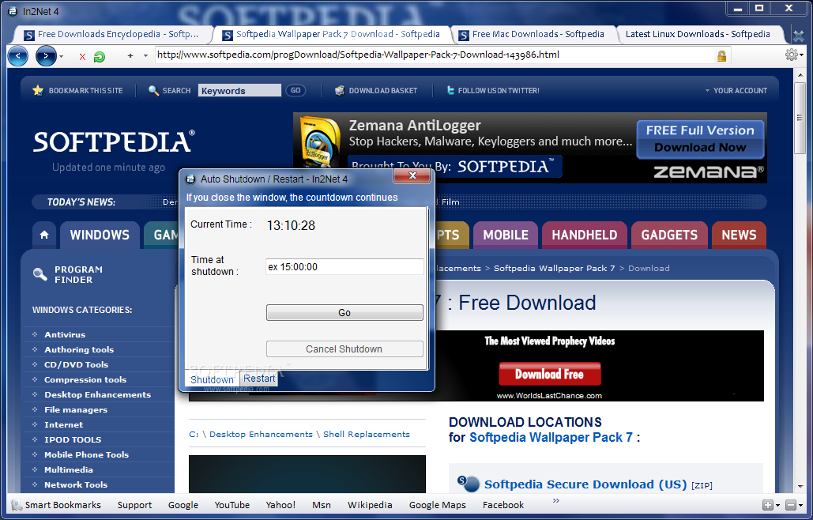Click the tools icon right of tabs

click(x=799, y=36)
